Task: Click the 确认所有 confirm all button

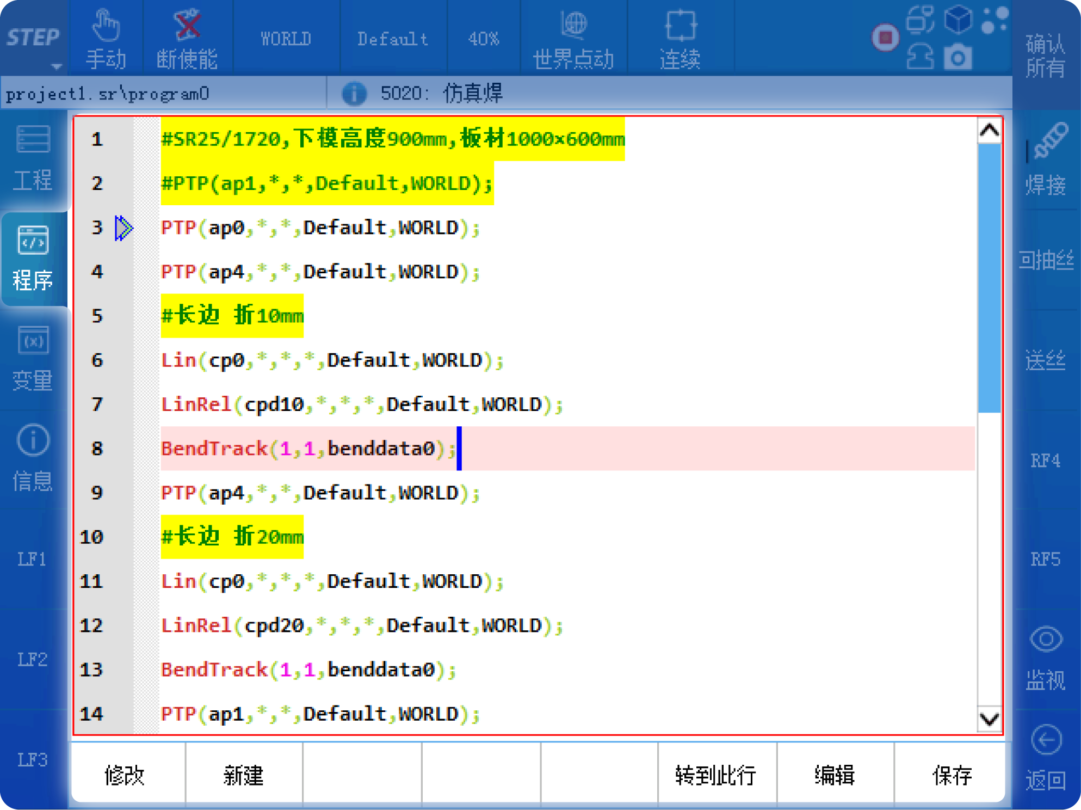Action: tap(1046, 56)
